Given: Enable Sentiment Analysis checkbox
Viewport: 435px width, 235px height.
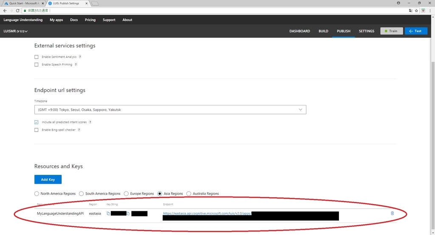Looking at the screenshot, I should 37,57.
